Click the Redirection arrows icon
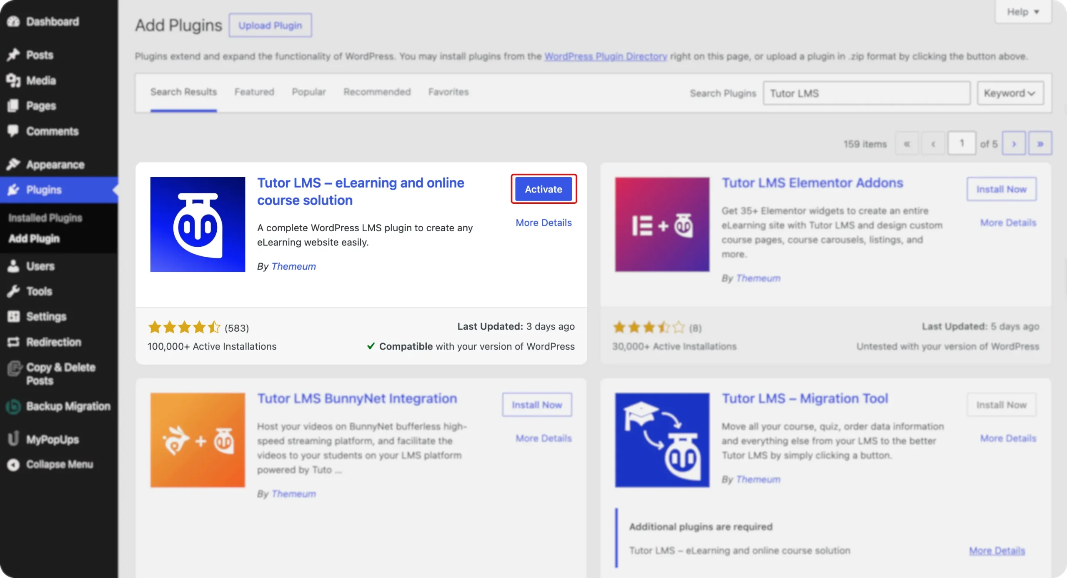Screen dimensions: 1067x578 pos(13,342)
